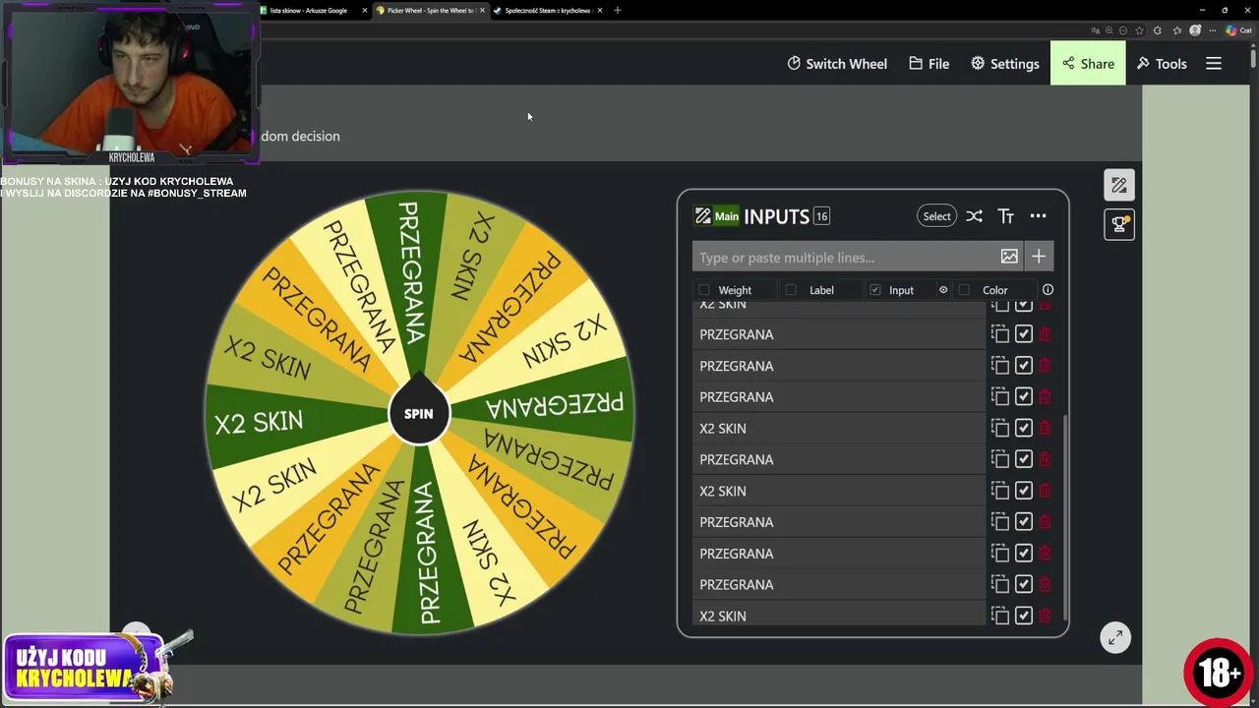Open a new browser tab with plus
This screenshot has width=1259, height=708.
coord(617,10)
